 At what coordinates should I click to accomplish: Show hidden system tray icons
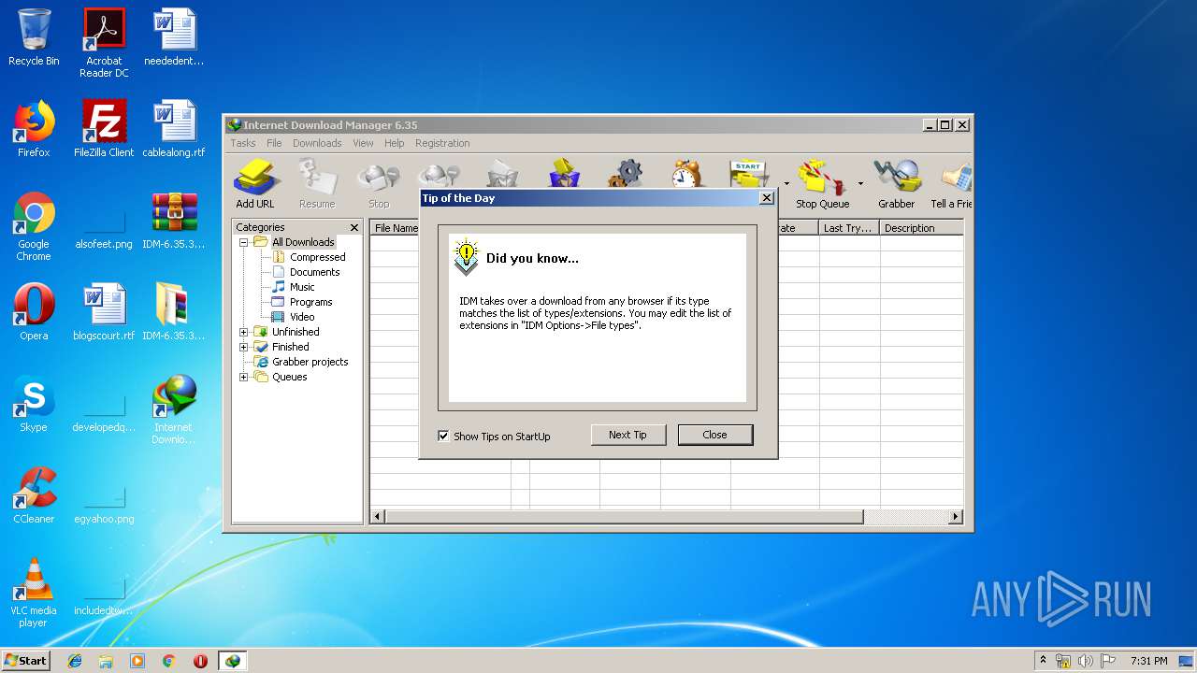coord(1043,661)
